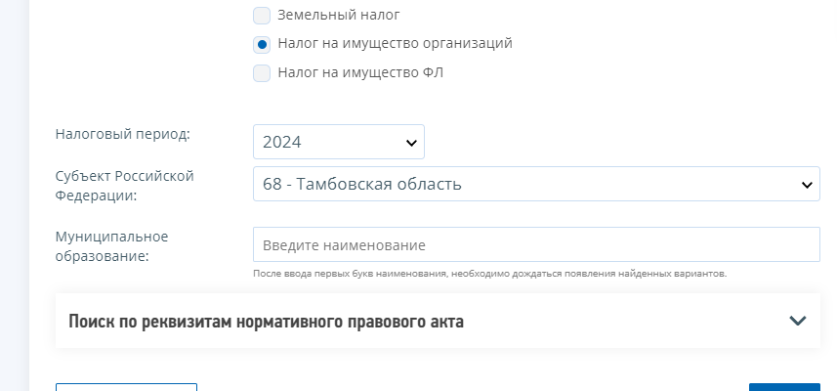This screenshot has width=837, height=391.
Task: Click the selected Налог на имущество организаций radio
Action: (262, 44)
